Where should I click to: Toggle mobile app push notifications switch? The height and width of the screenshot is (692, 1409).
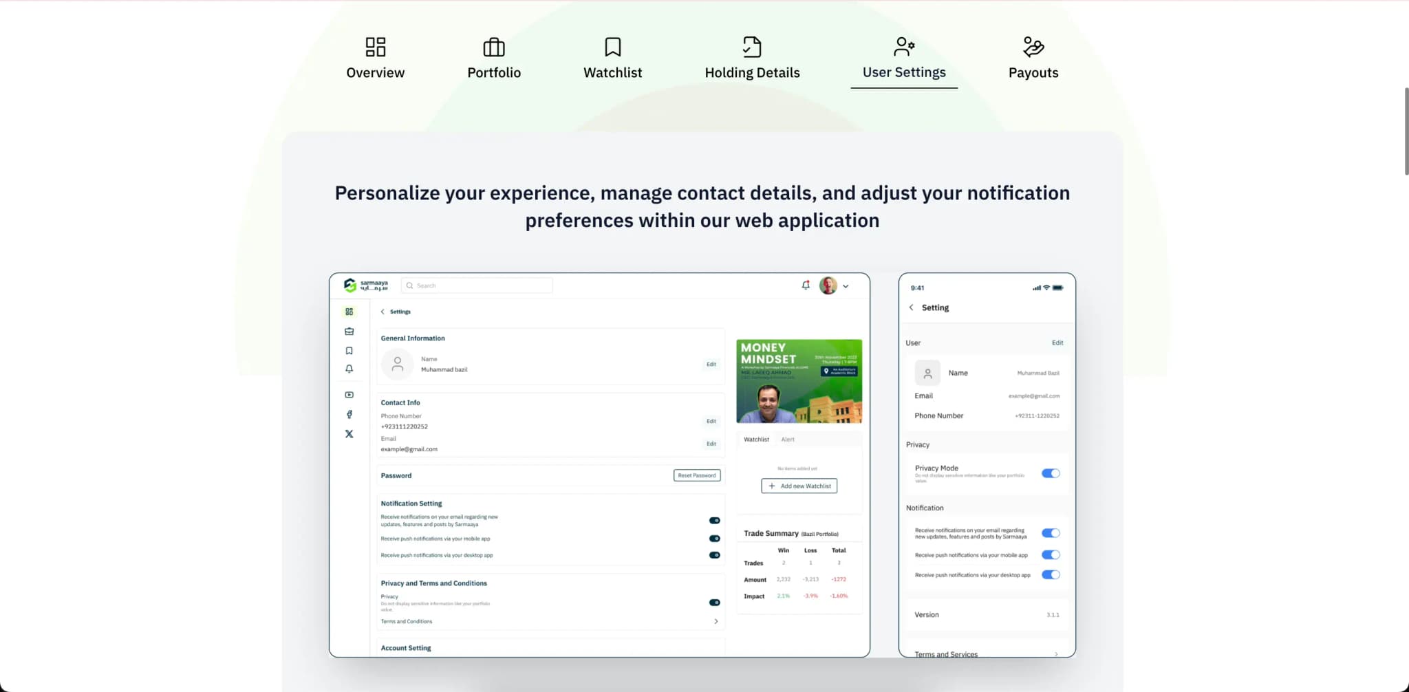click(x=1051, y=554)
